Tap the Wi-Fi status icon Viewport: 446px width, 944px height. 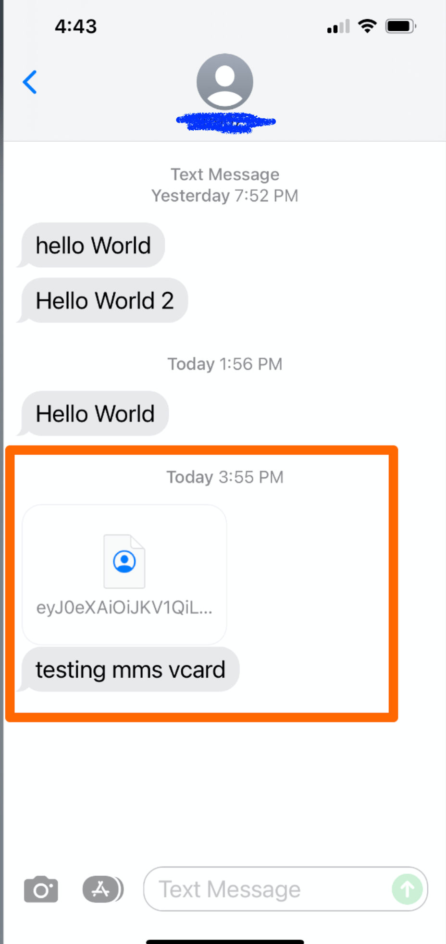(x=367, y=26)
